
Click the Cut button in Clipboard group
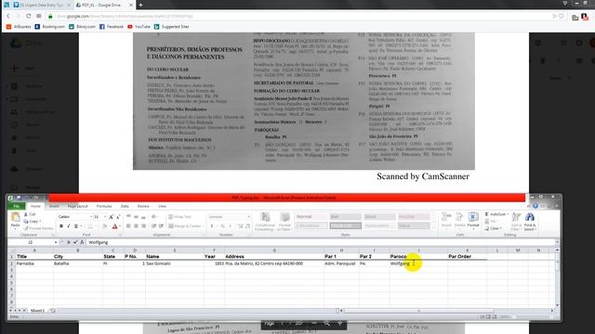pos(30,214)
